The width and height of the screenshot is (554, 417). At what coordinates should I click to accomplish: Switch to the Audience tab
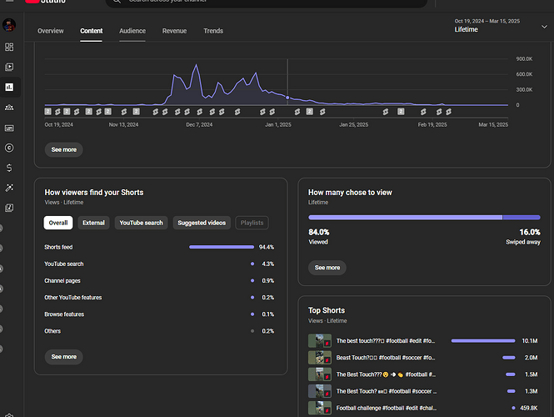point(132,31)
